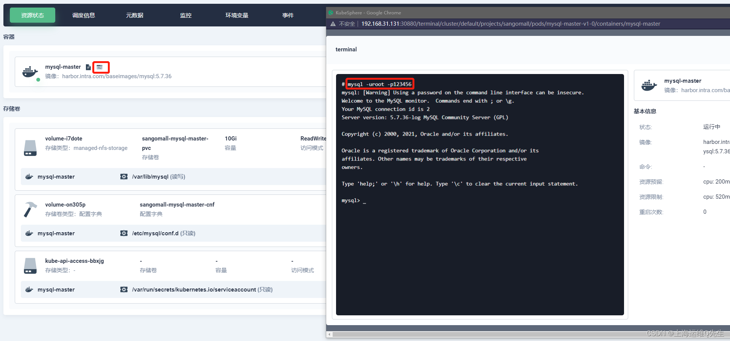Focus the mysql> prompt in the terminal
This screenshot has height=341, width=730.
(x=351, y=201)
